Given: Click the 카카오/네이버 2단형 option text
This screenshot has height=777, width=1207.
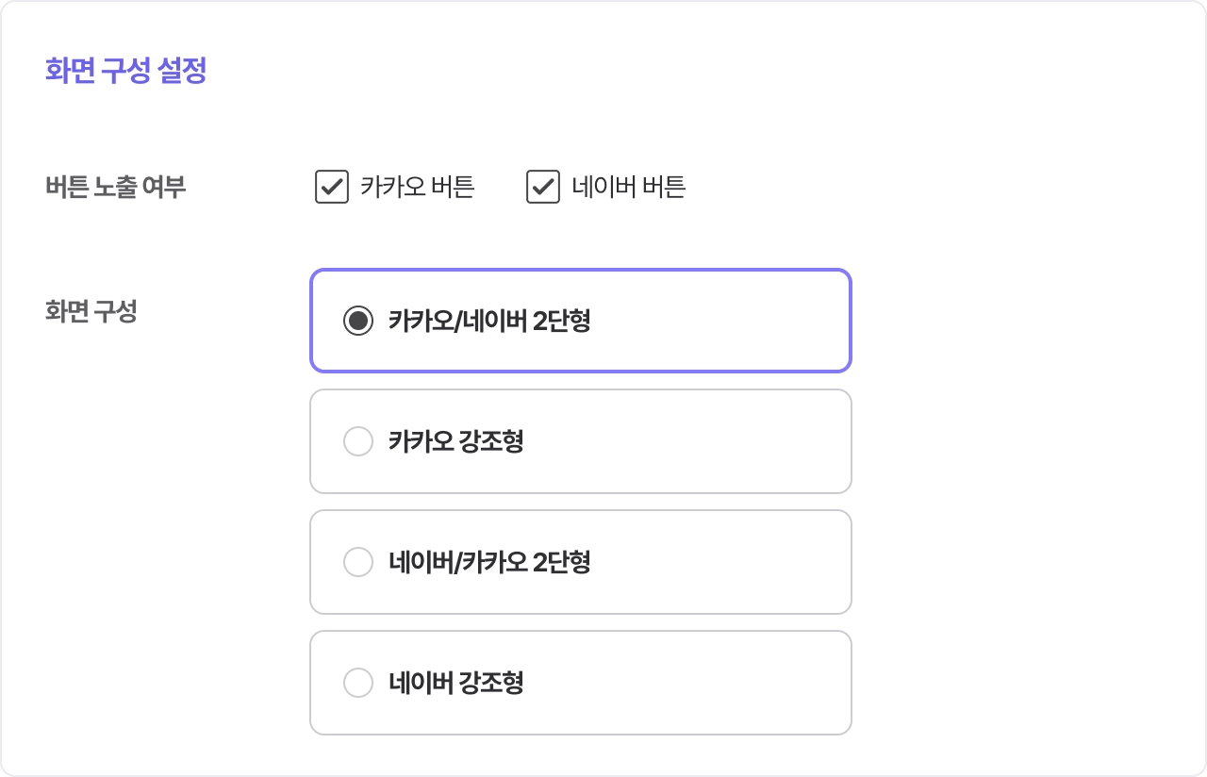Looking at the screenshot, I should pos(489,322).
